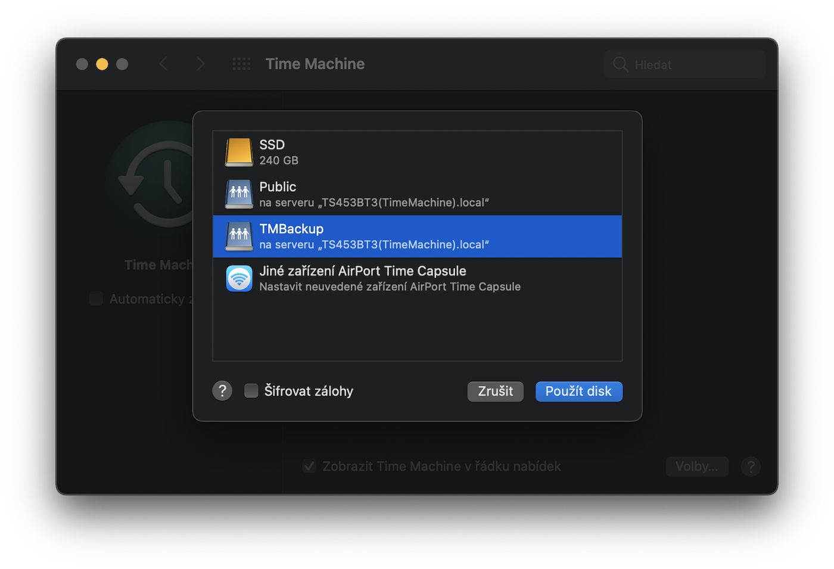Click the help button next to Volby
Viewport: 834px width, 569px height.
[x=751, y=467]
